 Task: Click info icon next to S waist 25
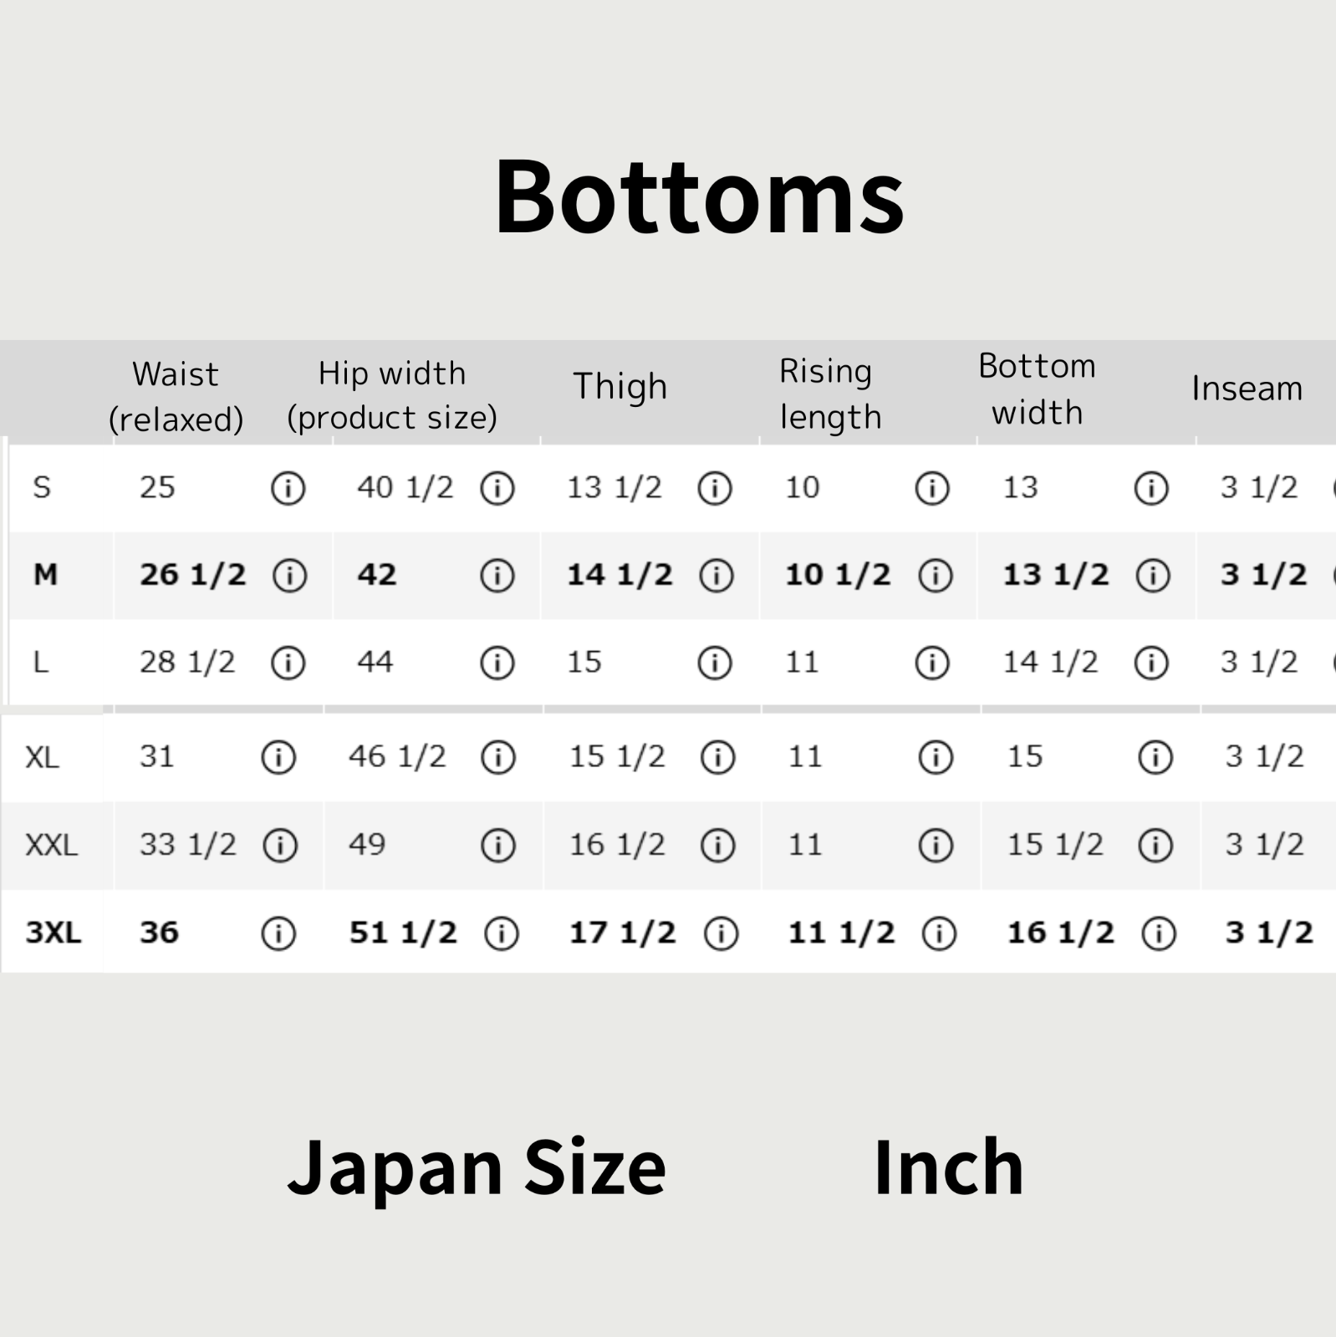288,488
